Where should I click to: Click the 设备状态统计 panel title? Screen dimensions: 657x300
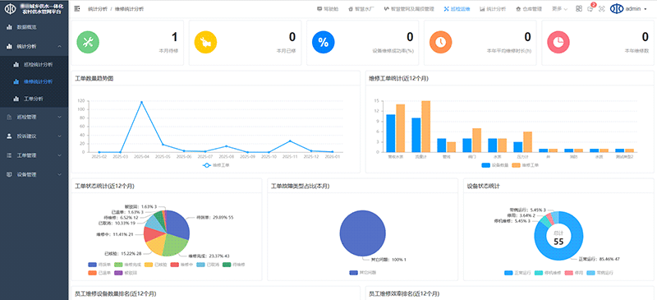(x=483, y=186)
